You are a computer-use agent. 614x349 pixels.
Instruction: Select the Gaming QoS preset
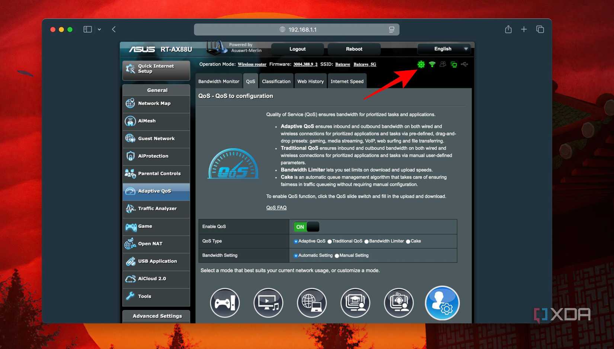(x=225, y=303)
